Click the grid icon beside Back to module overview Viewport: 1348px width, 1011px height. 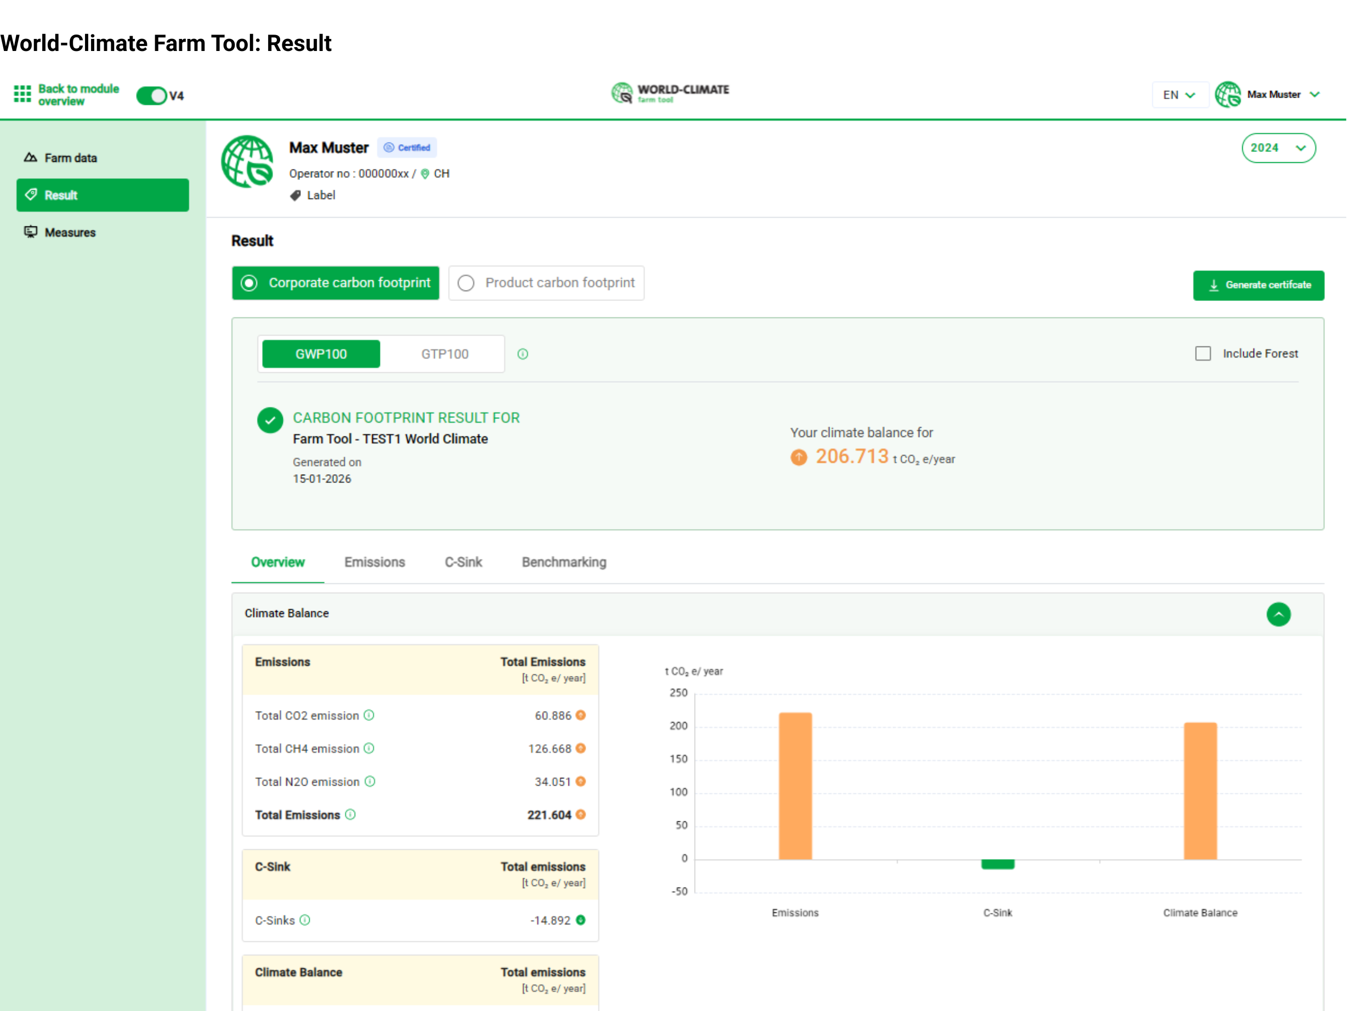click(22, 94)
